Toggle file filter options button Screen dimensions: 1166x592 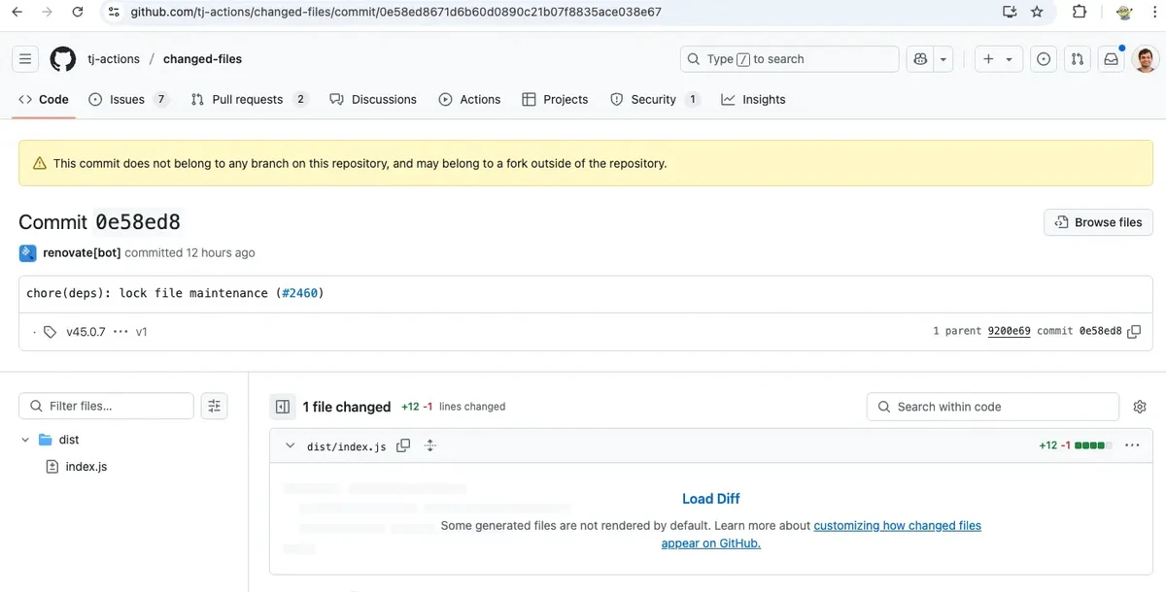[x=215, y=407]
